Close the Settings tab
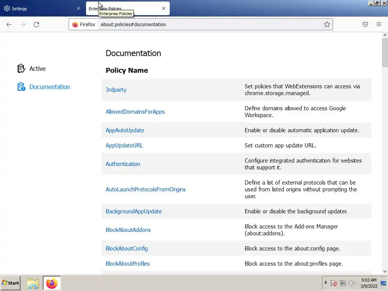The image size is (388, 291). 78,8
